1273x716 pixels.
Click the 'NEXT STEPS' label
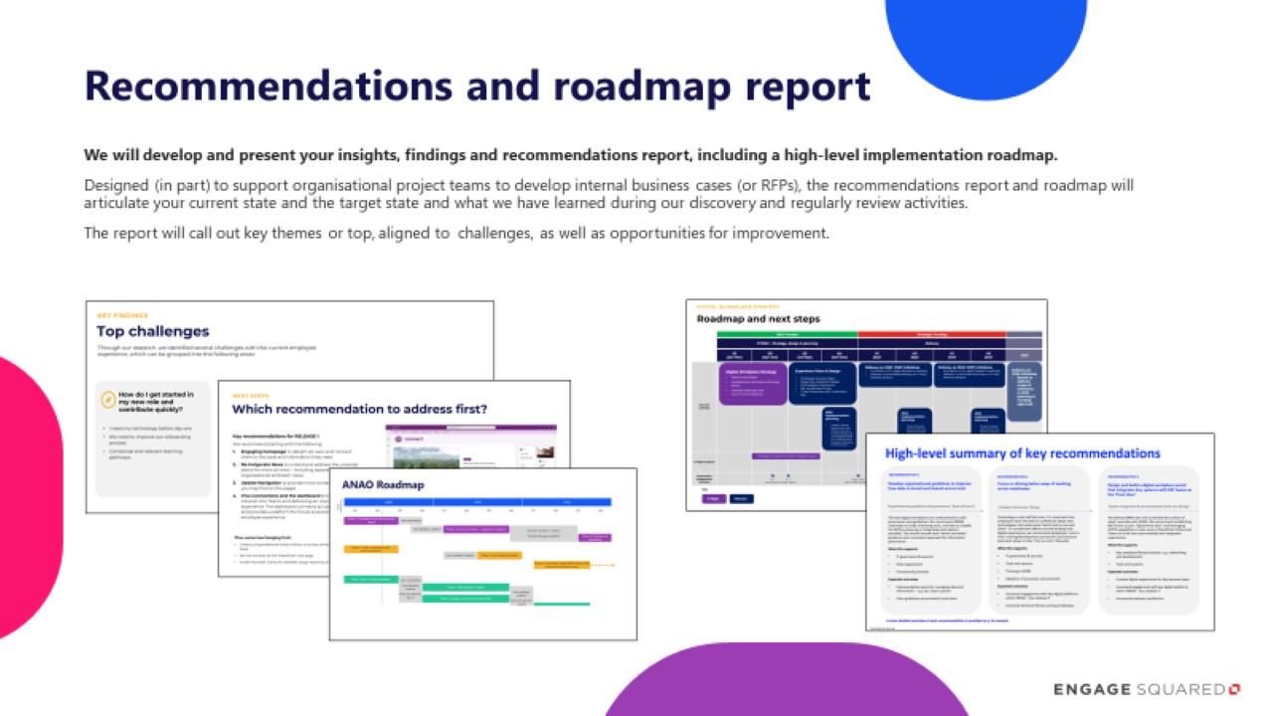[249, 394]
